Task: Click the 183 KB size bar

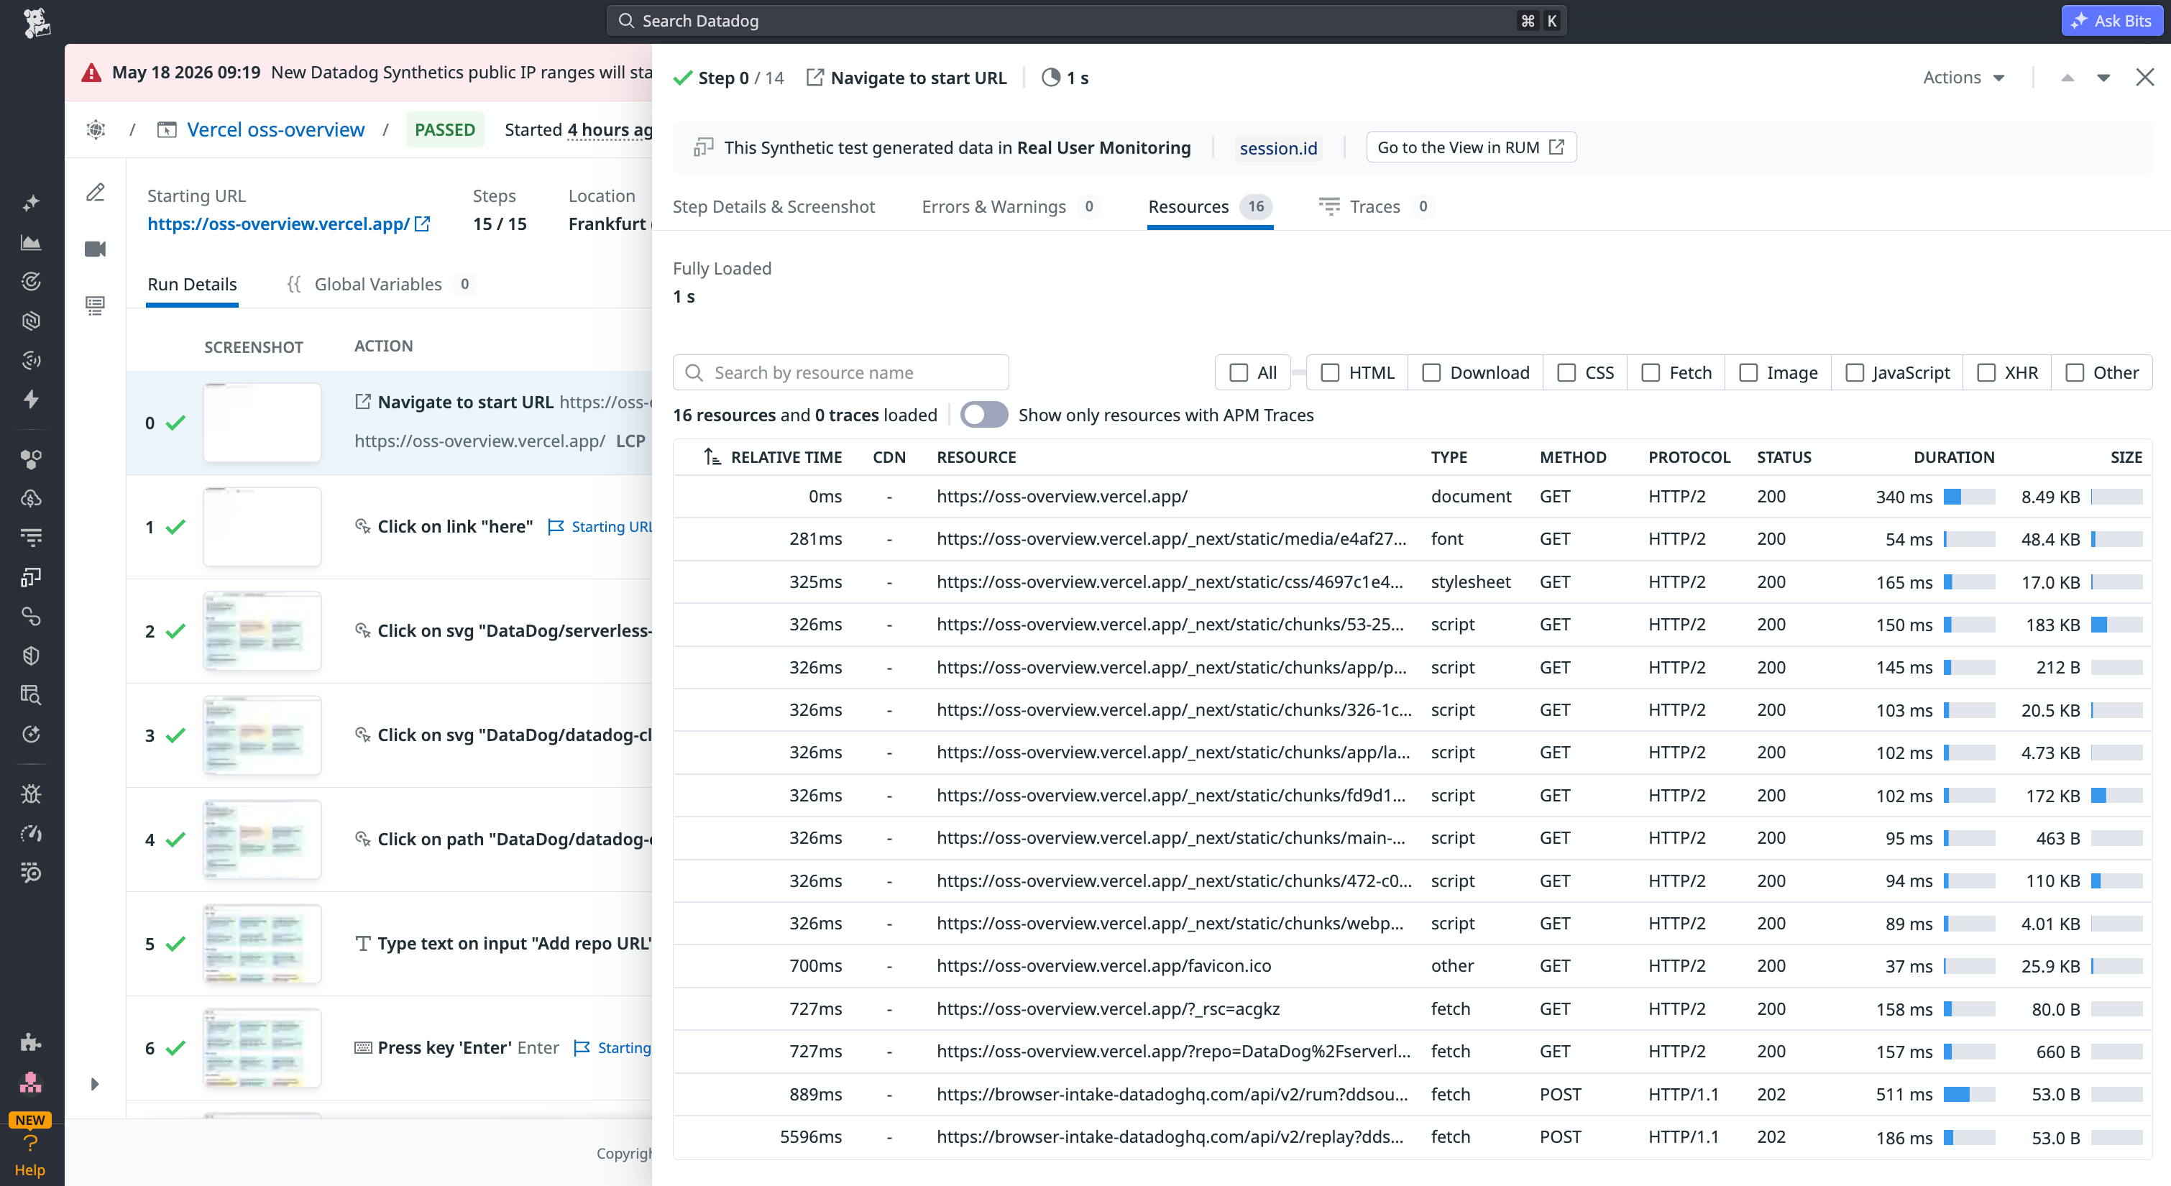Action: [2116, 625]
